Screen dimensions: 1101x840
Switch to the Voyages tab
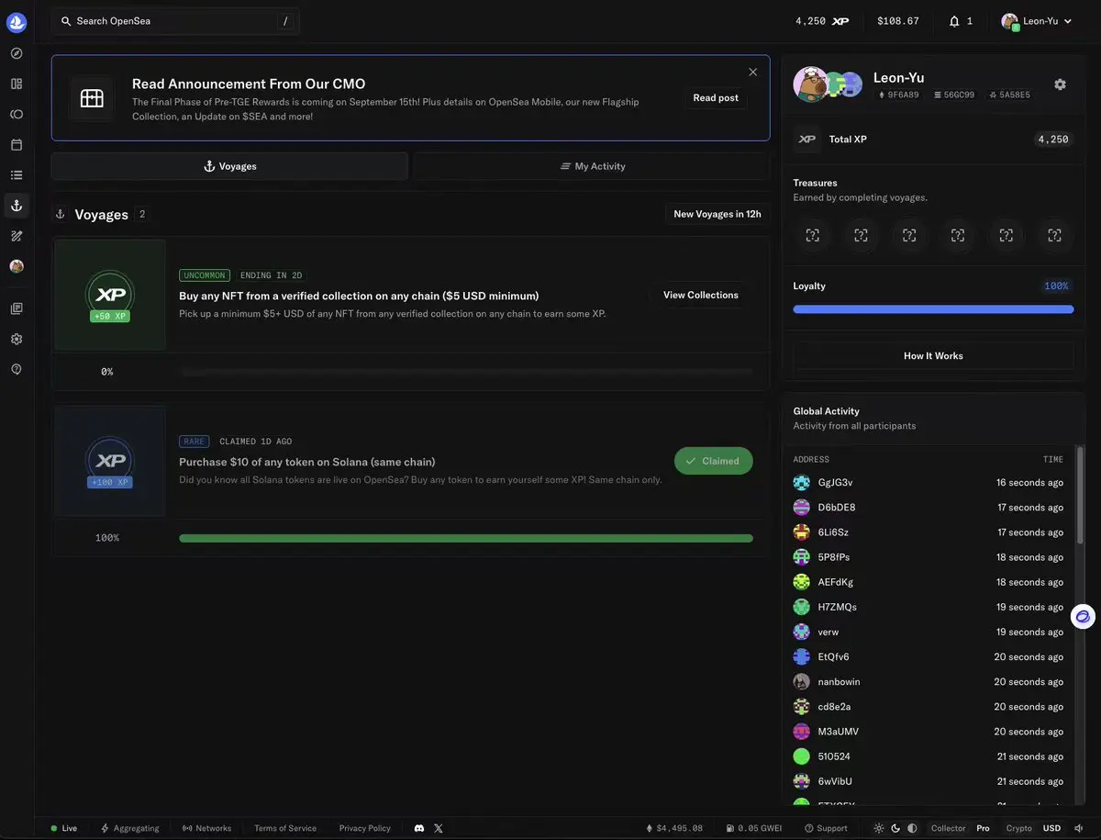coord(229,166)
